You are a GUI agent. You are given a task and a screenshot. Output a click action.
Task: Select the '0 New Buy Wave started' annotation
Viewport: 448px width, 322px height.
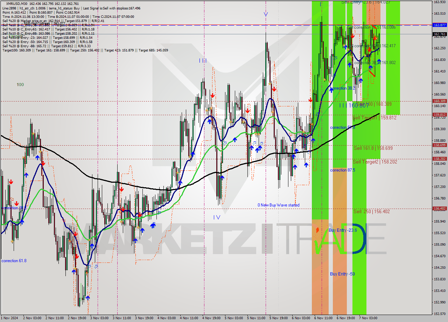coord(279,205)
